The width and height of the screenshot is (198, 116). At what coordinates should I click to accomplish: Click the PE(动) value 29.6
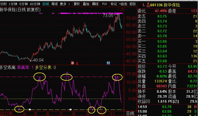tap(194, 102)
